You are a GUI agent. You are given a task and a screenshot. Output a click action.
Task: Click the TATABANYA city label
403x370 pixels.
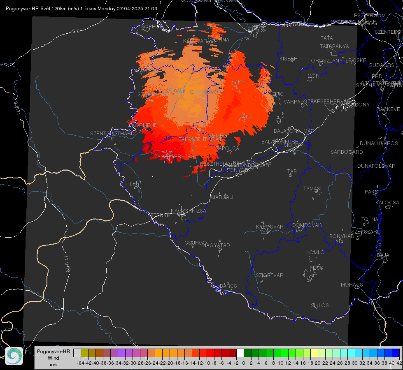(x=334, y=46)
